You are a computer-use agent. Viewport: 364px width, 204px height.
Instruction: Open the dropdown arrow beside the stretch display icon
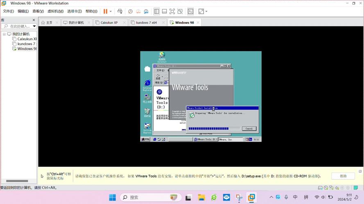[x=206, y=11]
